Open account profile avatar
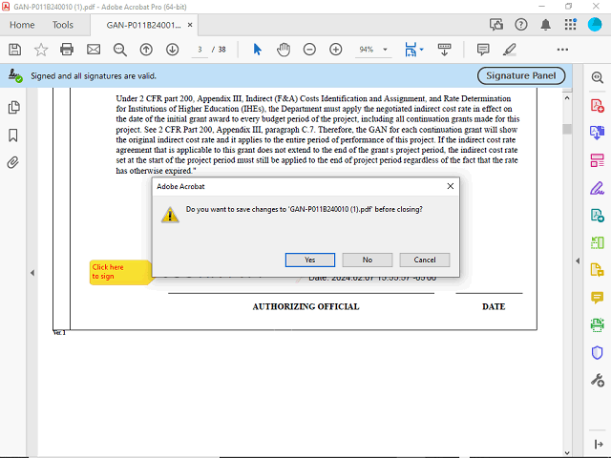The width and height of the screenshot is (611, 458). coord(595,25)
